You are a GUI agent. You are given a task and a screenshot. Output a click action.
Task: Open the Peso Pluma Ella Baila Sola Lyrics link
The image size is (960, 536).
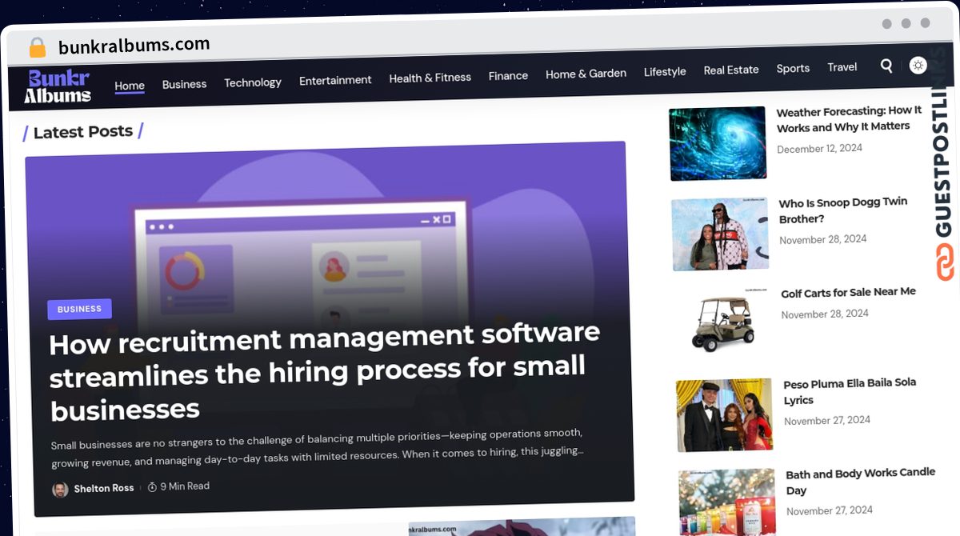tap(850, 391)
